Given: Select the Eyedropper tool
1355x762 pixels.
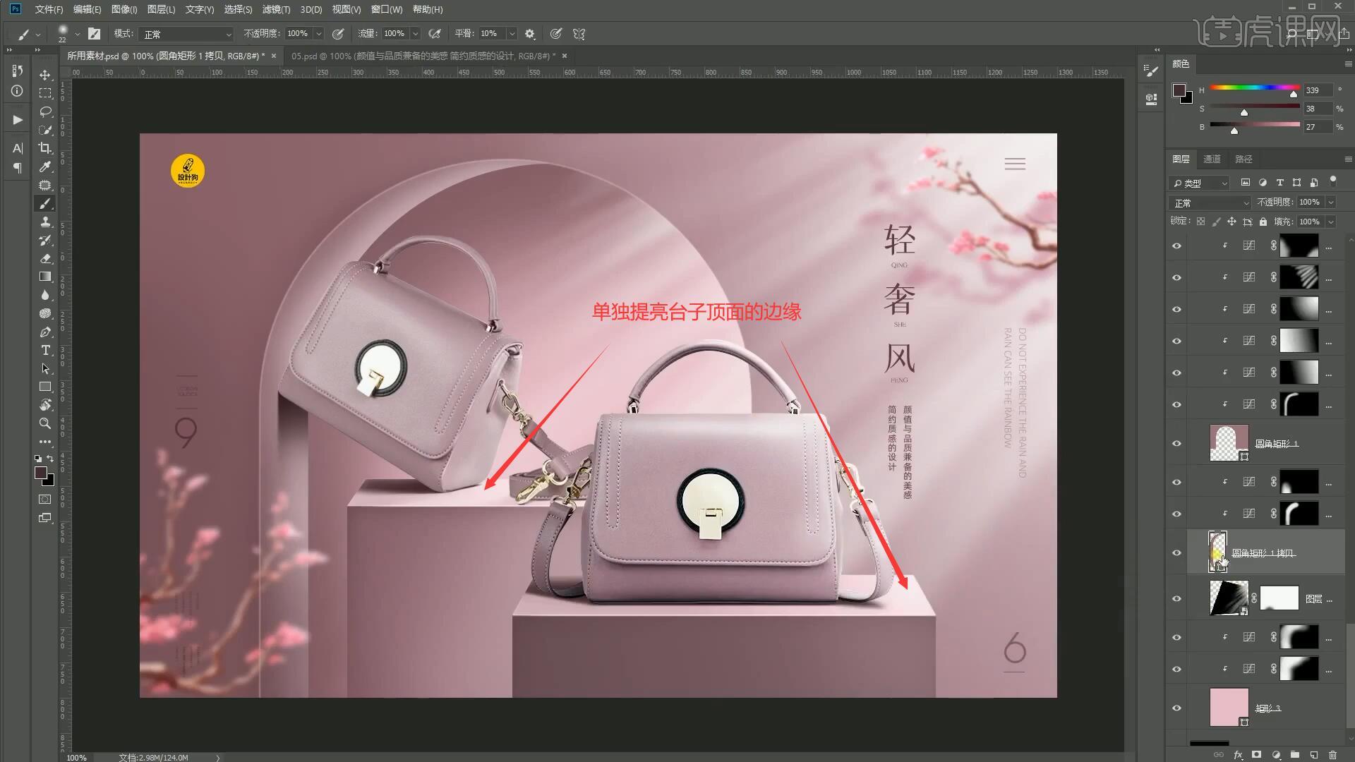Looking at the screenshot, I should 45,167.
